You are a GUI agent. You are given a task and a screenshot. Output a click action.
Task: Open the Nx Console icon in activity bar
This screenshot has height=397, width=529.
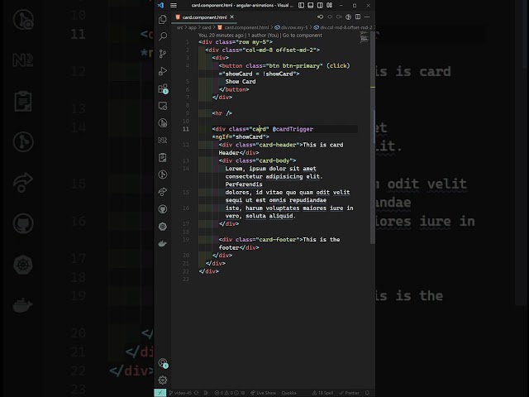coord(163,140)
